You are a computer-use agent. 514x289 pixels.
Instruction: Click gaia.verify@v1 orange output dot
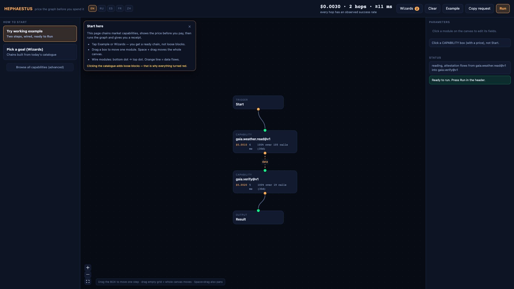pos(265,193)
